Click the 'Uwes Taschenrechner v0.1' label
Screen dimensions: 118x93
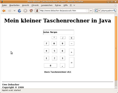coord(58,72)
